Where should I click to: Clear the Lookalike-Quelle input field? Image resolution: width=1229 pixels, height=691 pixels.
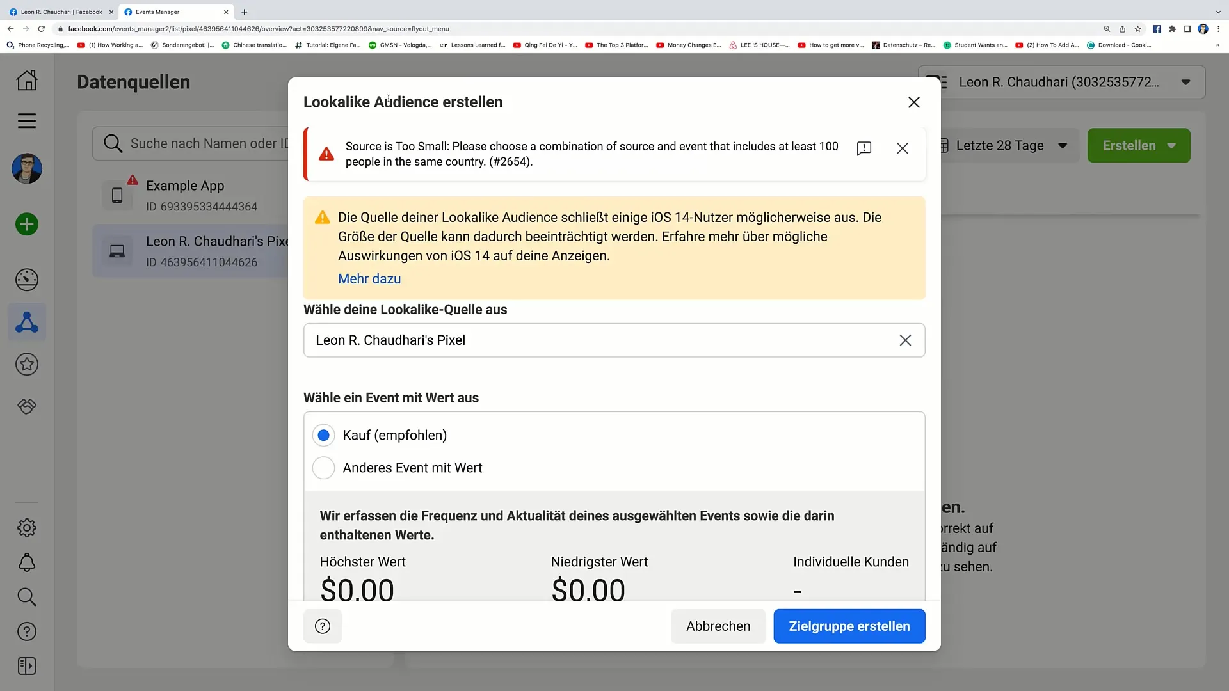pos(905,340)
